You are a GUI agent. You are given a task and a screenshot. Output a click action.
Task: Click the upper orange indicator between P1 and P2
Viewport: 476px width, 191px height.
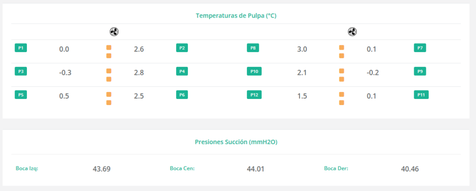109,47
